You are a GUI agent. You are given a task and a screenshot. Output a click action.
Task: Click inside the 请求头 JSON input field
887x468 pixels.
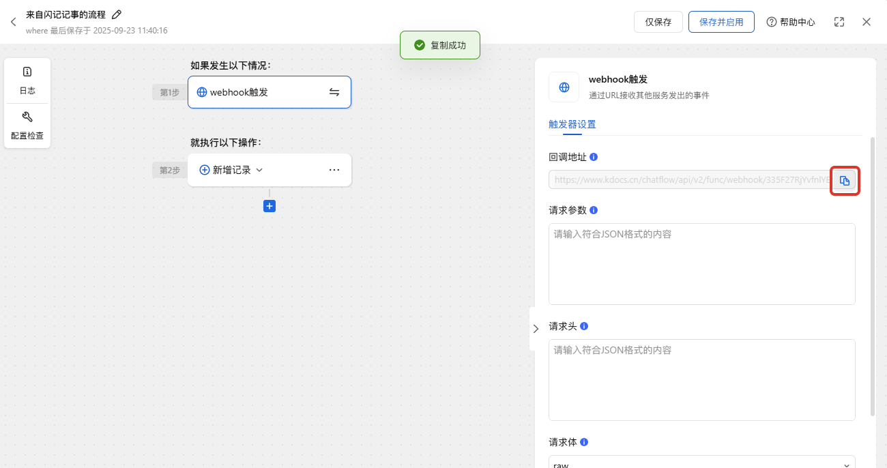pos(701,379)
